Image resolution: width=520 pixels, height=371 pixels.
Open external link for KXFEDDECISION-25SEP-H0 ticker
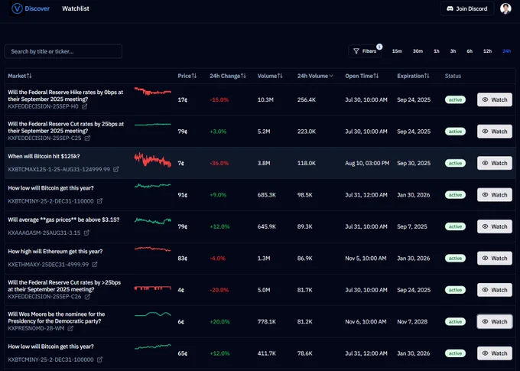85,106
